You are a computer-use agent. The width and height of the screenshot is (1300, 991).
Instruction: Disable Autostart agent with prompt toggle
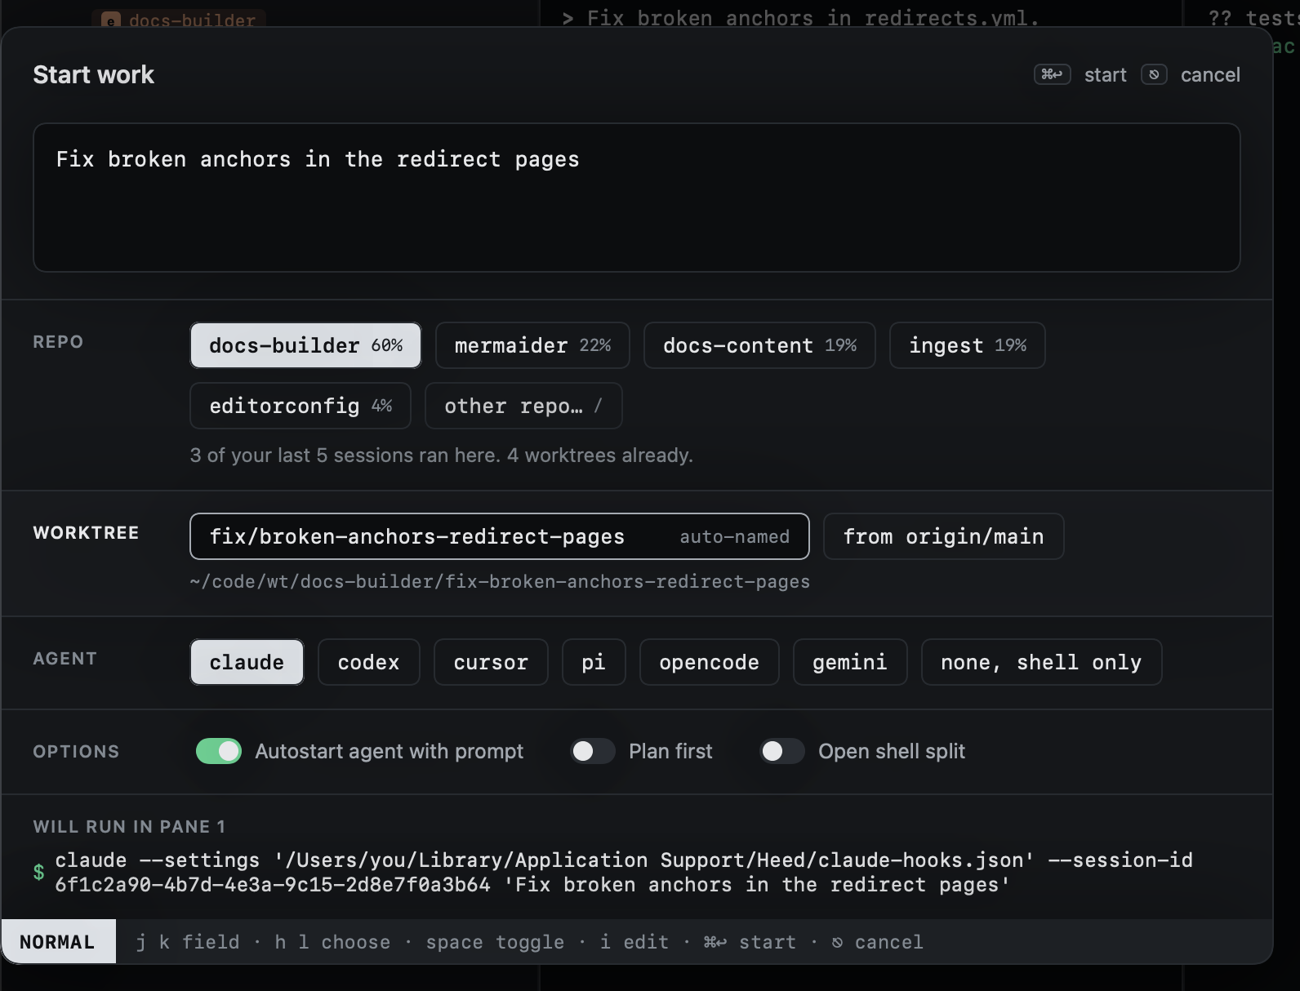[219, 751]
